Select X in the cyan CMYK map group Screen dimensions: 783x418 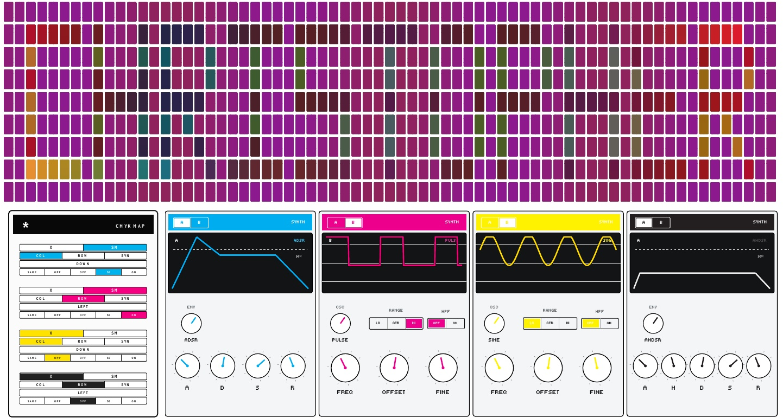[52, 247]
